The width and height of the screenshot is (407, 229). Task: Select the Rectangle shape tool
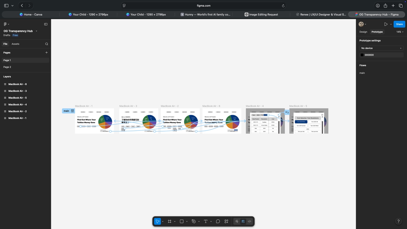point(182,221)
